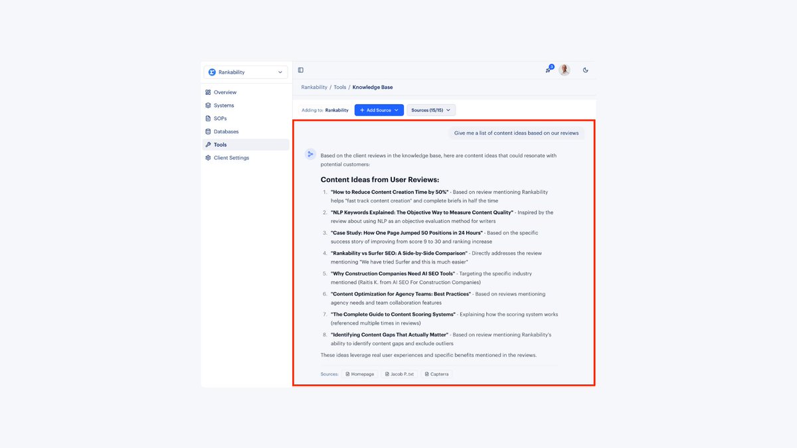
Task: Click the assistant response avatar icon
Action: 310,155
